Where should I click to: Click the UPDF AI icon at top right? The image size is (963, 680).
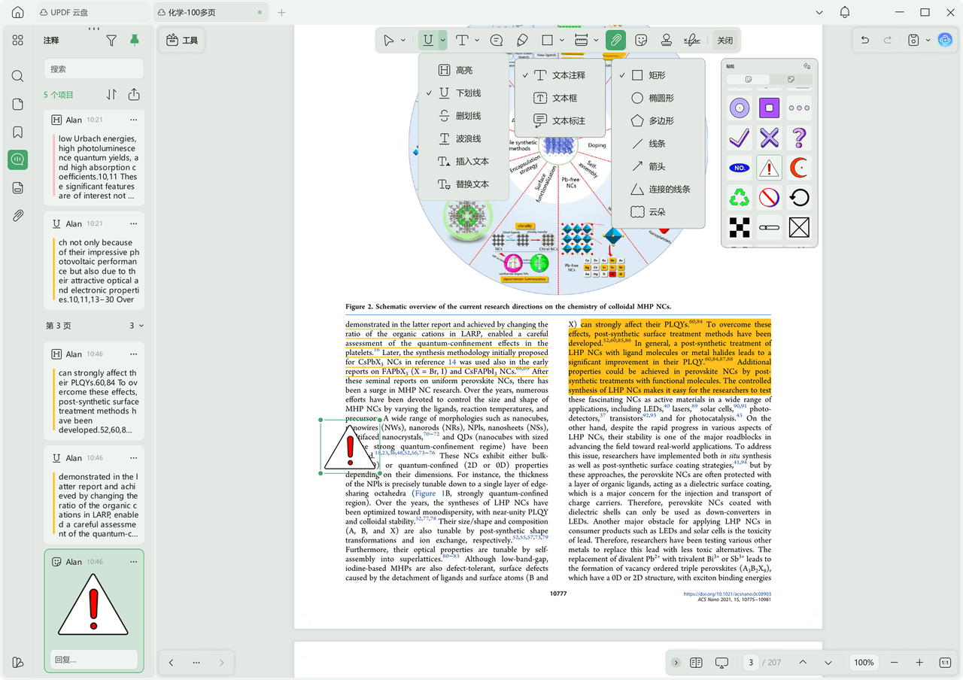[945, 40]
